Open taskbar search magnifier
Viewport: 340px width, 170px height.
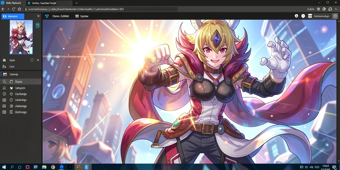pos(12,167)
